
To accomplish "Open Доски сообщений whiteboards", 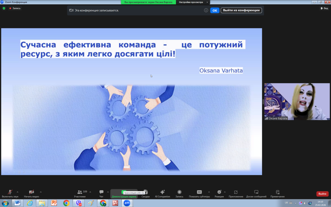I will click(256, 192).
